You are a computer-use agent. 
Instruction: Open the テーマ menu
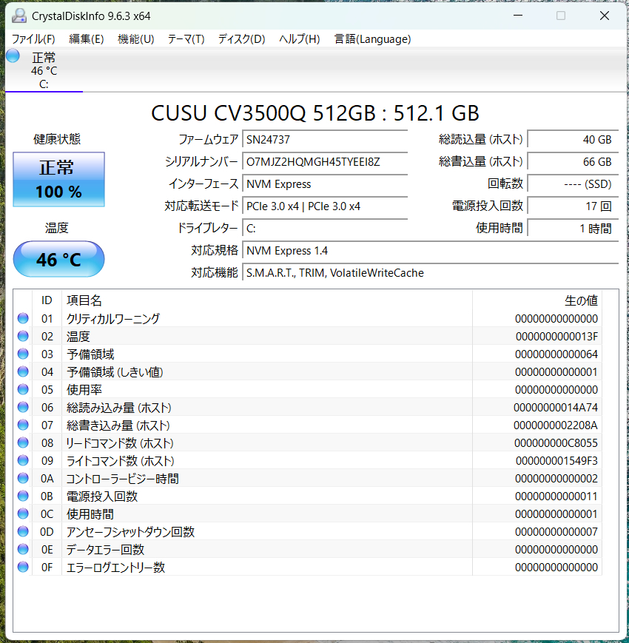(x=185, y=39)
